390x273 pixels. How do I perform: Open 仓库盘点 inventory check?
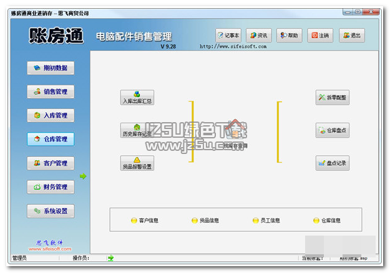tap(333, 130)
